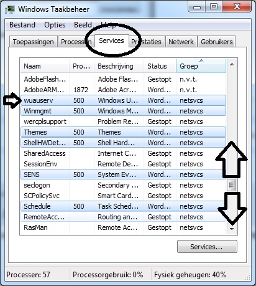Image resolution: width=256 pixels, height=286 pixels.
Task: Click Gestopt status in seclogon row
Action: [160, 185]
